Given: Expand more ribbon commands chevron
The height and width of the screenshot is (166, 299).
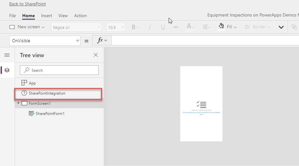Looking at the screenshot, I should (281, 27).
